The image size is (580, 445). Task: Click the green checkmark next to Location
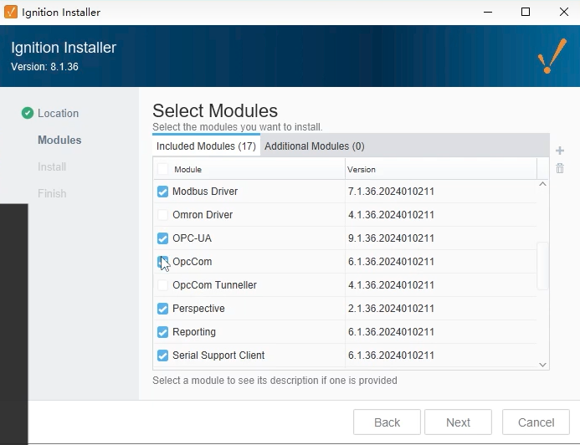[28, 113]
